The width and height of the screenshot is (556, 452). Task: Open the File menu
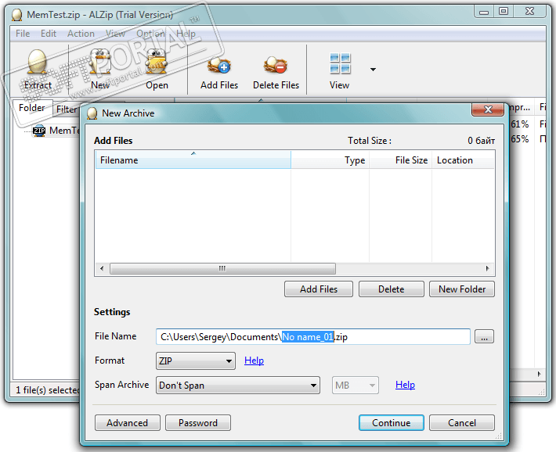(x=23, y=34)
